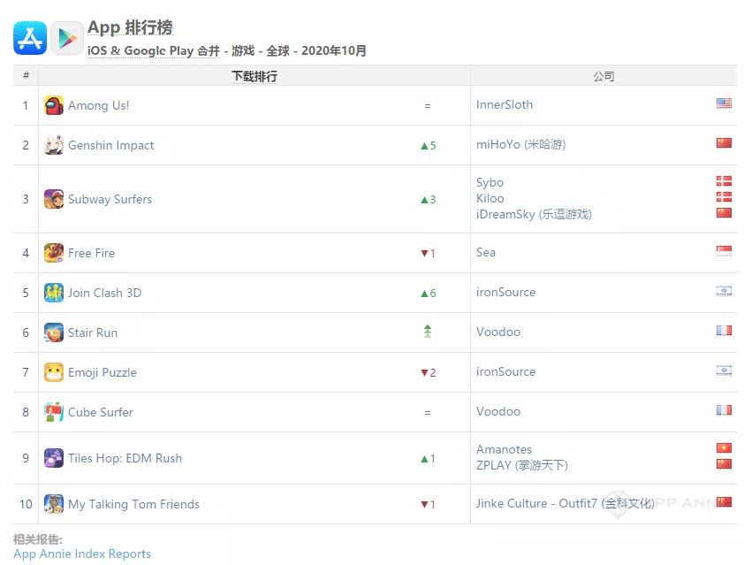Open the Tiles Hop: EDM Rush link

tap(125, 458)
